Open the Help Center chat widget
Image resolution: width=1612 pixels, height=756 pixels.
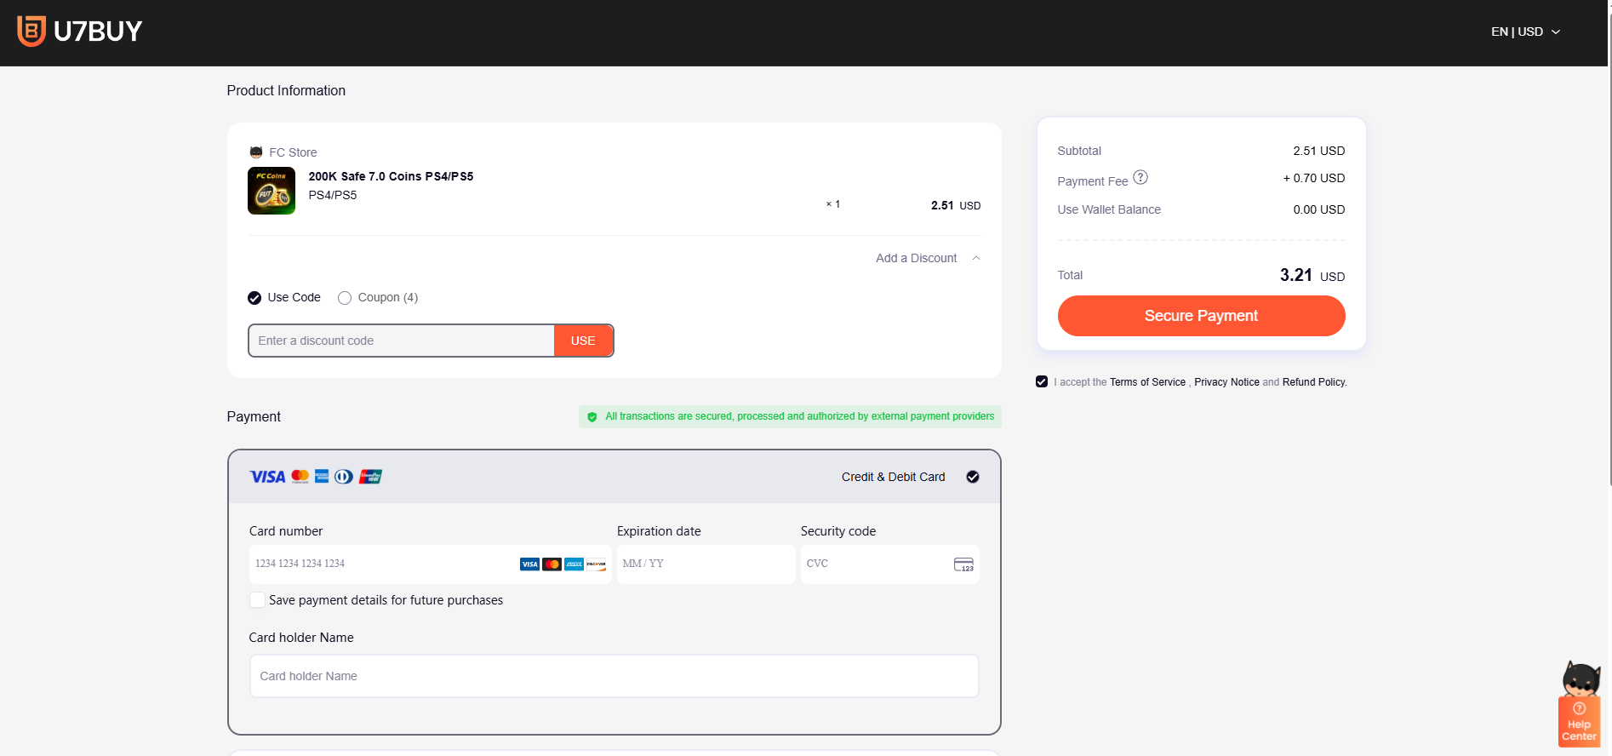(1580, 705)
